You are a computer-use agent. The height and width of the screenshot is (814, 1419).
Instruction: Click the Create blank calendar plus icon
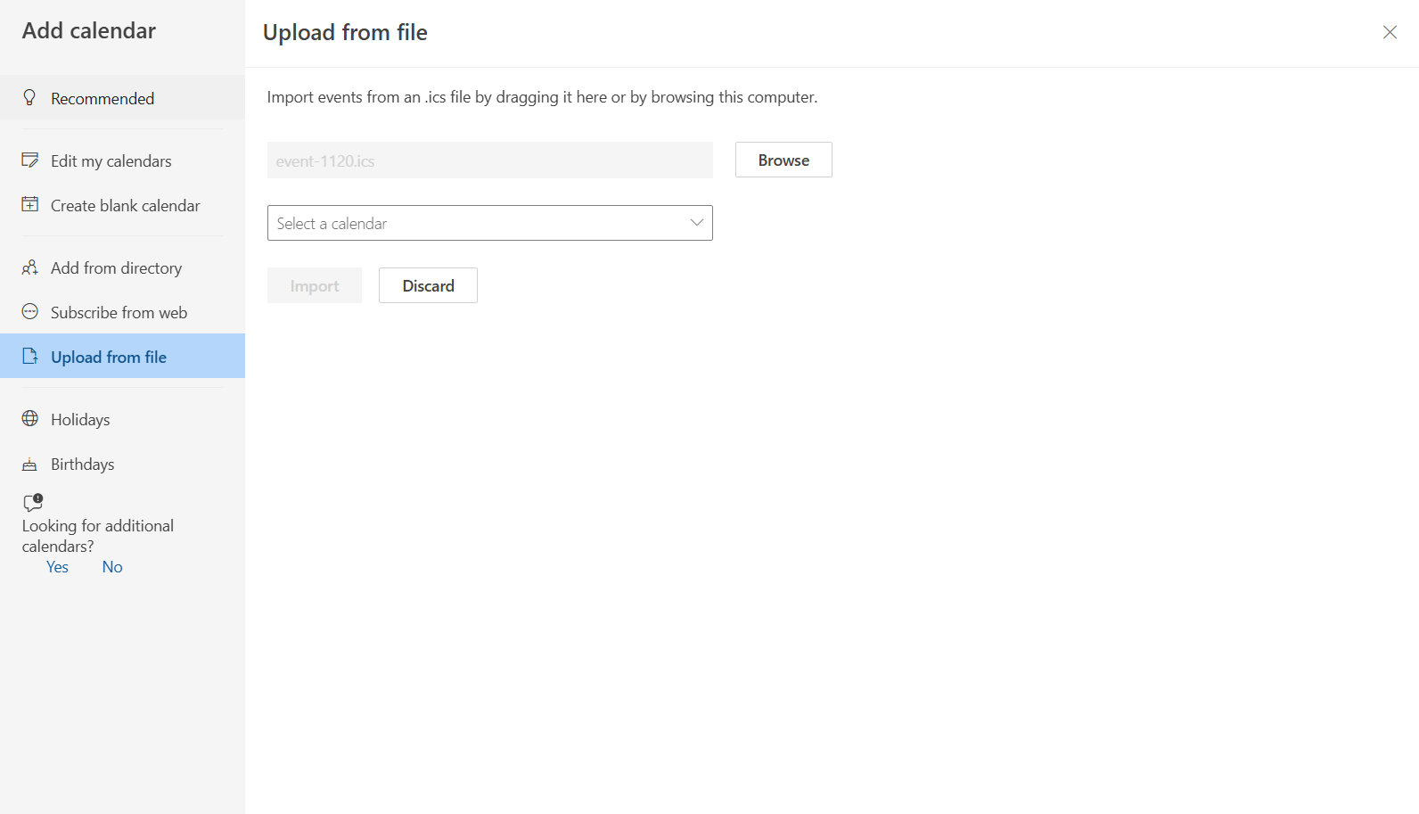click(29, 204)
